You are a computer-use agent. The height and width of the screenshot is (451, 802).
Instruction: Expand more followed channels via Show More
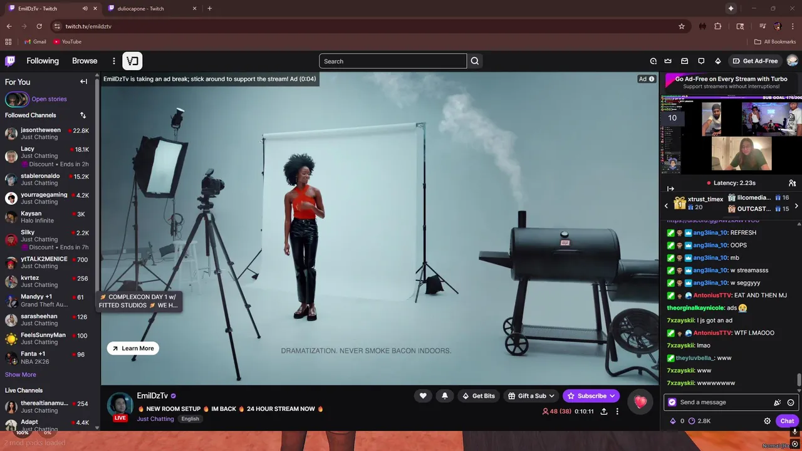pyautogui.click(x=21, y=375)
